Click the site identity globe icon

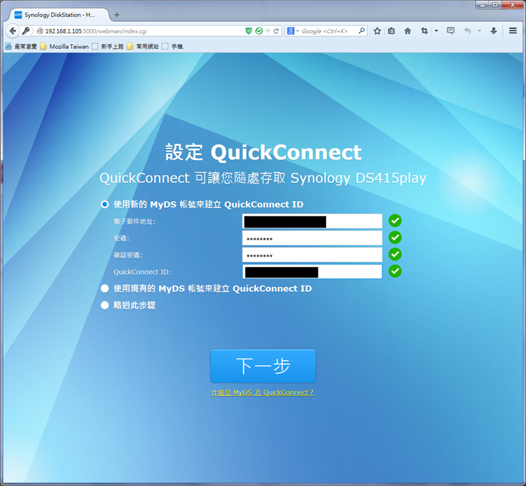tap(40, 31)
